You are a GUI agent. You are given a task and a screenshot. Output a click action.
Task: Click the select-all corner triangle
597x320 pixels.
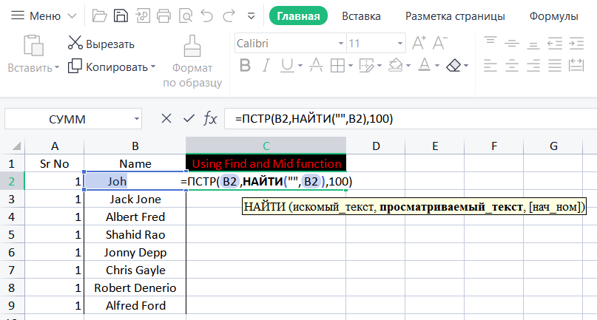(16, 146)
